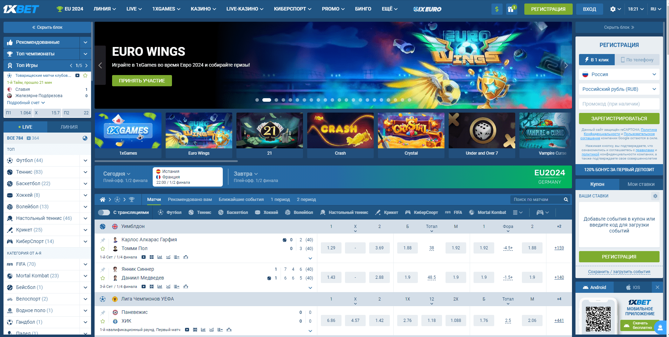
Task: Click the trophy breadcrumb icon
Action: point(132,200)
